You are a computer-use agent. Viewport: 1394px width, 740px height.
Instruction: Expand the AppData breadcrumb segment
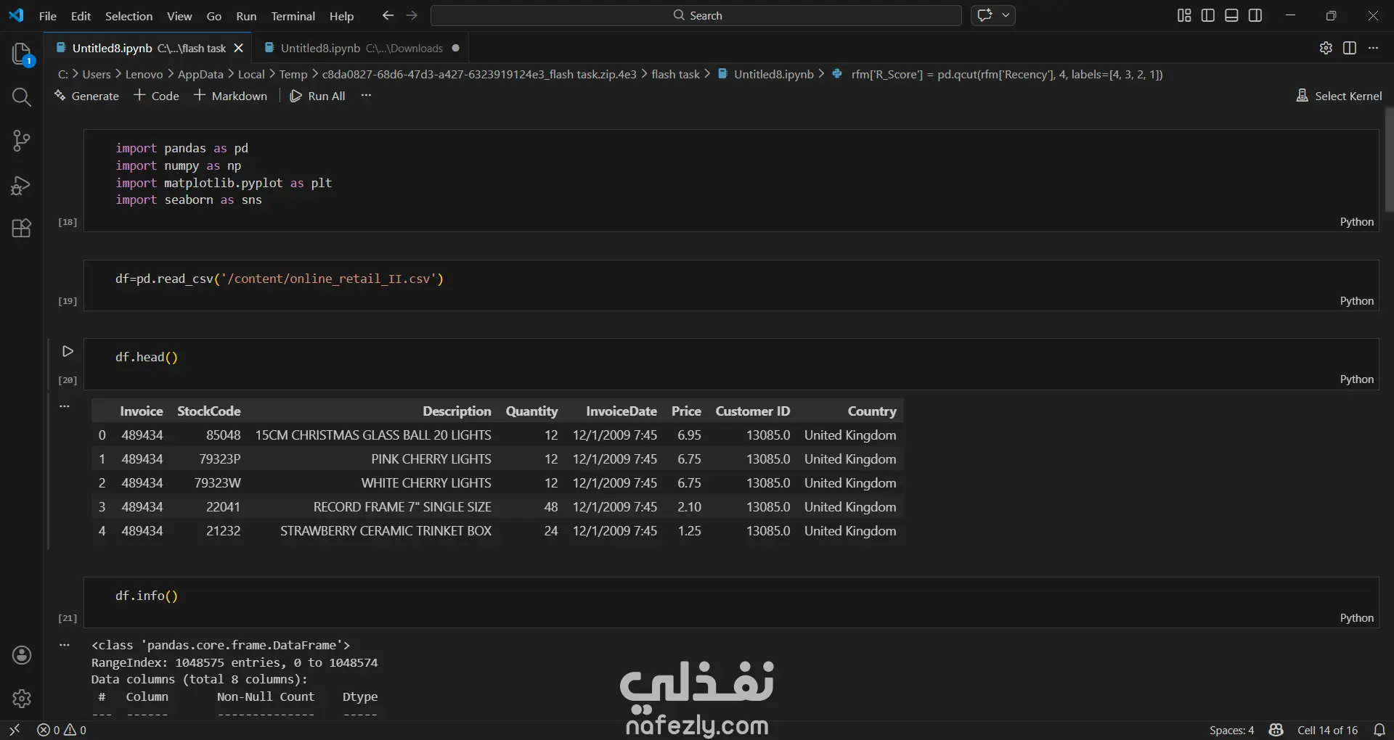point(200,74)
